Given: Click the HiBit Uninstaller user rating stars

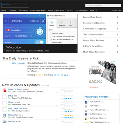Looking at the screenshot, I should pyautogui.click(x=57, y=75).
